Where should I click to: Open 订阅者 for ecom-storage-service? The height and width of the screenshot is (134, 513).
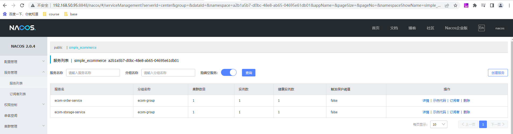click(455, 112)
